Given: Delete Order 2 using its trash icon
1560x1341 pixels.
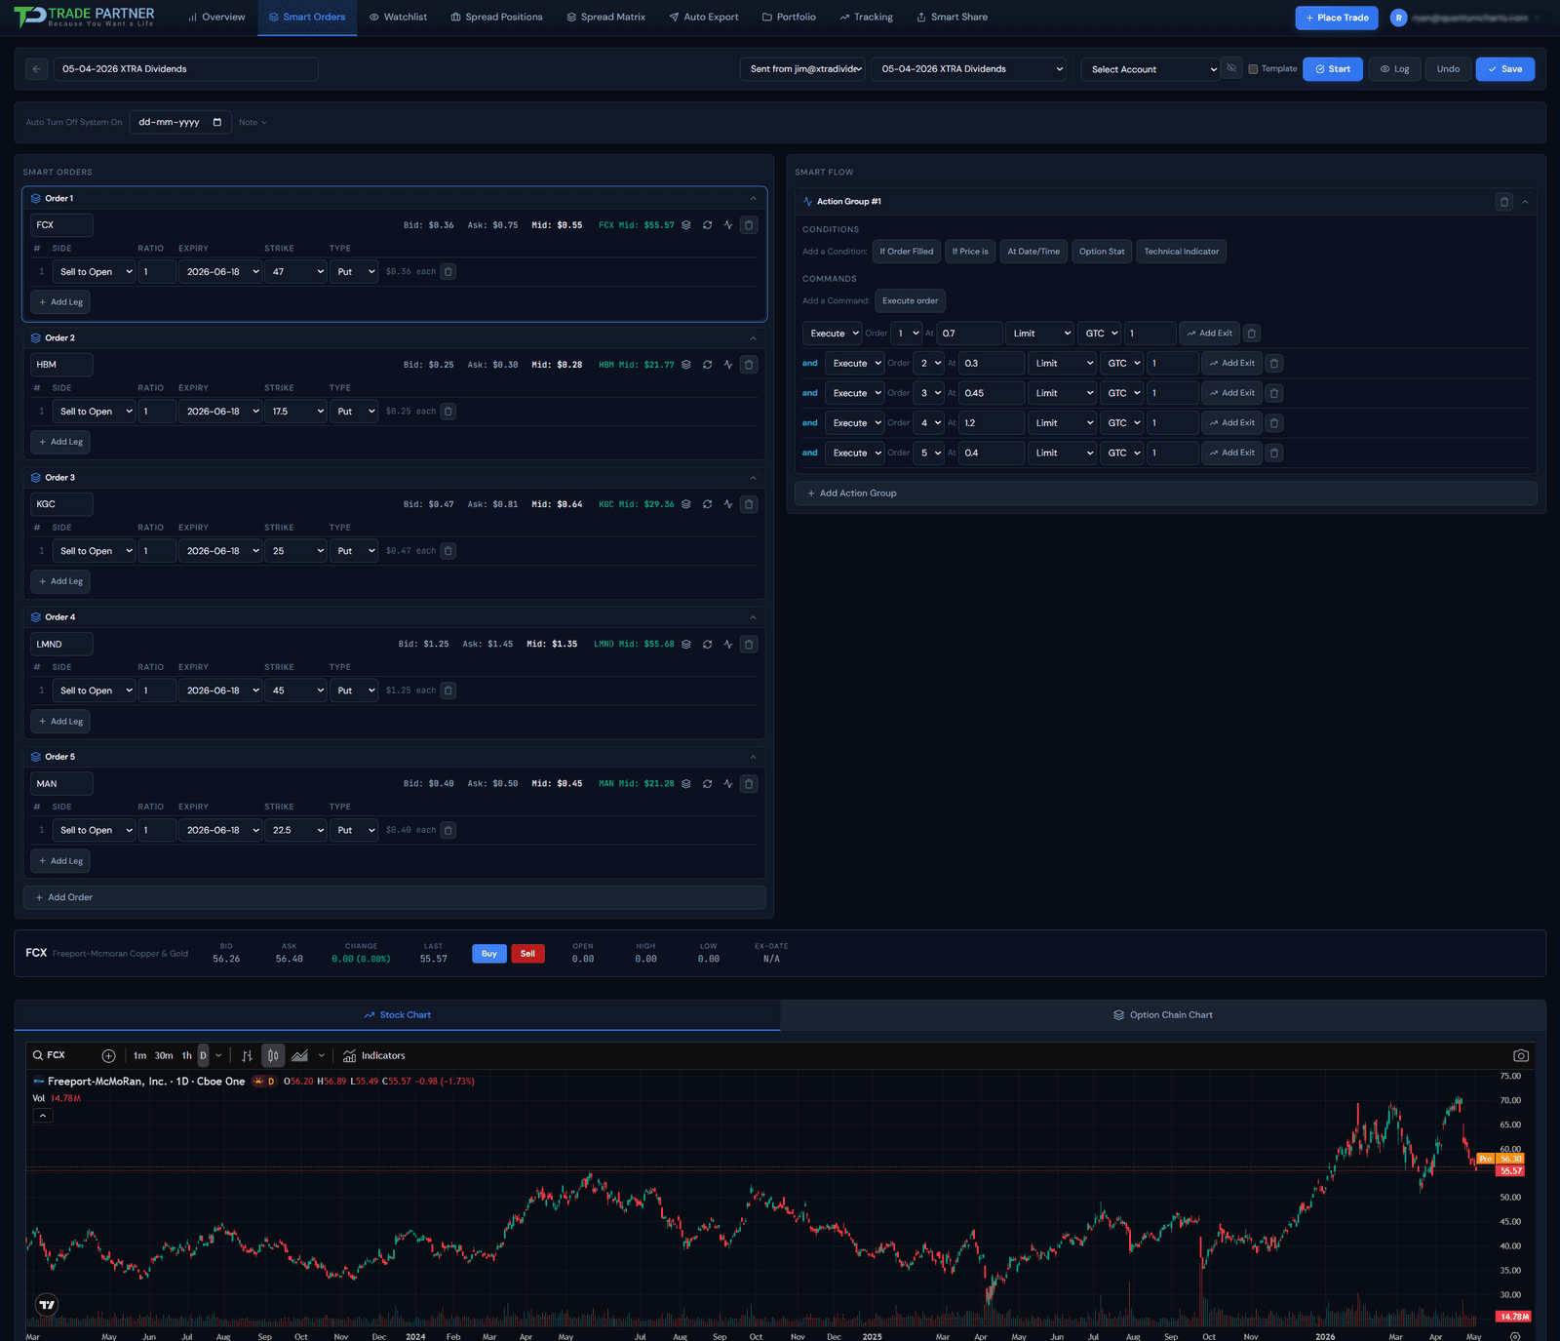Looking at the screenshot, I should (749, 365).
